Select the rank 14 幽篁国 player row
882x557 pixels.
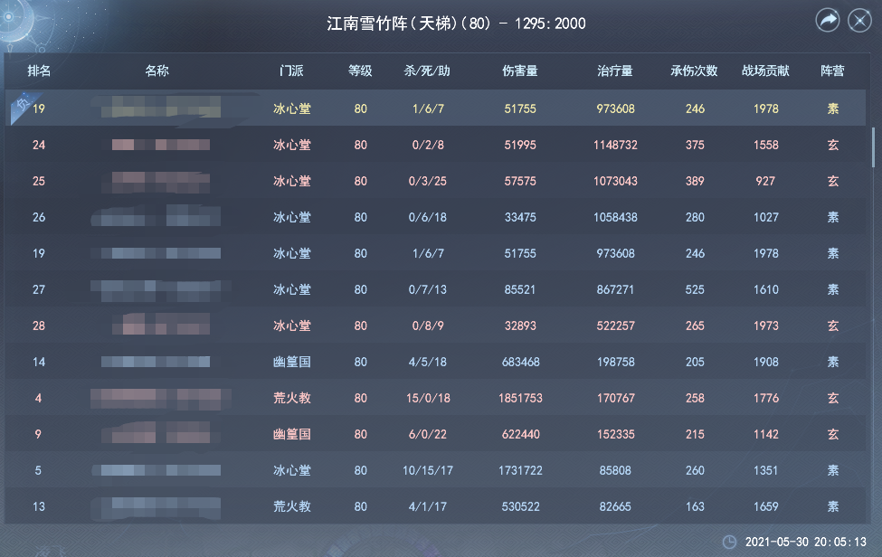click(434, 362)
